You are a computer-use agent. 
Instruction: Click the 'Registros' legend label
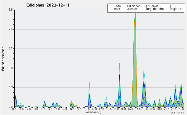176,9
